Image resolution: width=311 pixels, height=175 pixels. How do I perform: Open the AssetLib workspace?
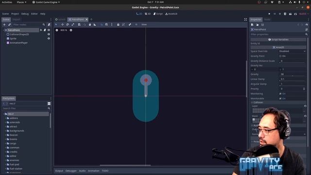172,14
